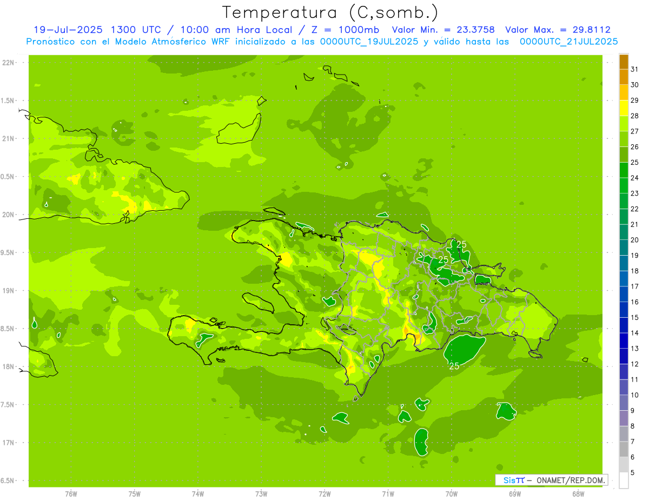Screen dimensions: 649x501
Task: Click the 72W longitude axis label
Action: coord(325,494)
